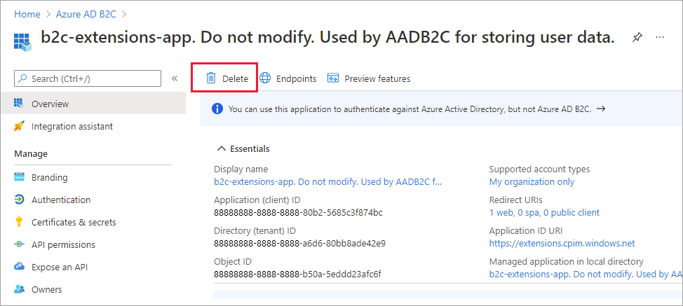Image resolution: width=683 pixels, height=306 pixels.
Task: Go to Authentication in Manage menu
Action: coord(60,200)
